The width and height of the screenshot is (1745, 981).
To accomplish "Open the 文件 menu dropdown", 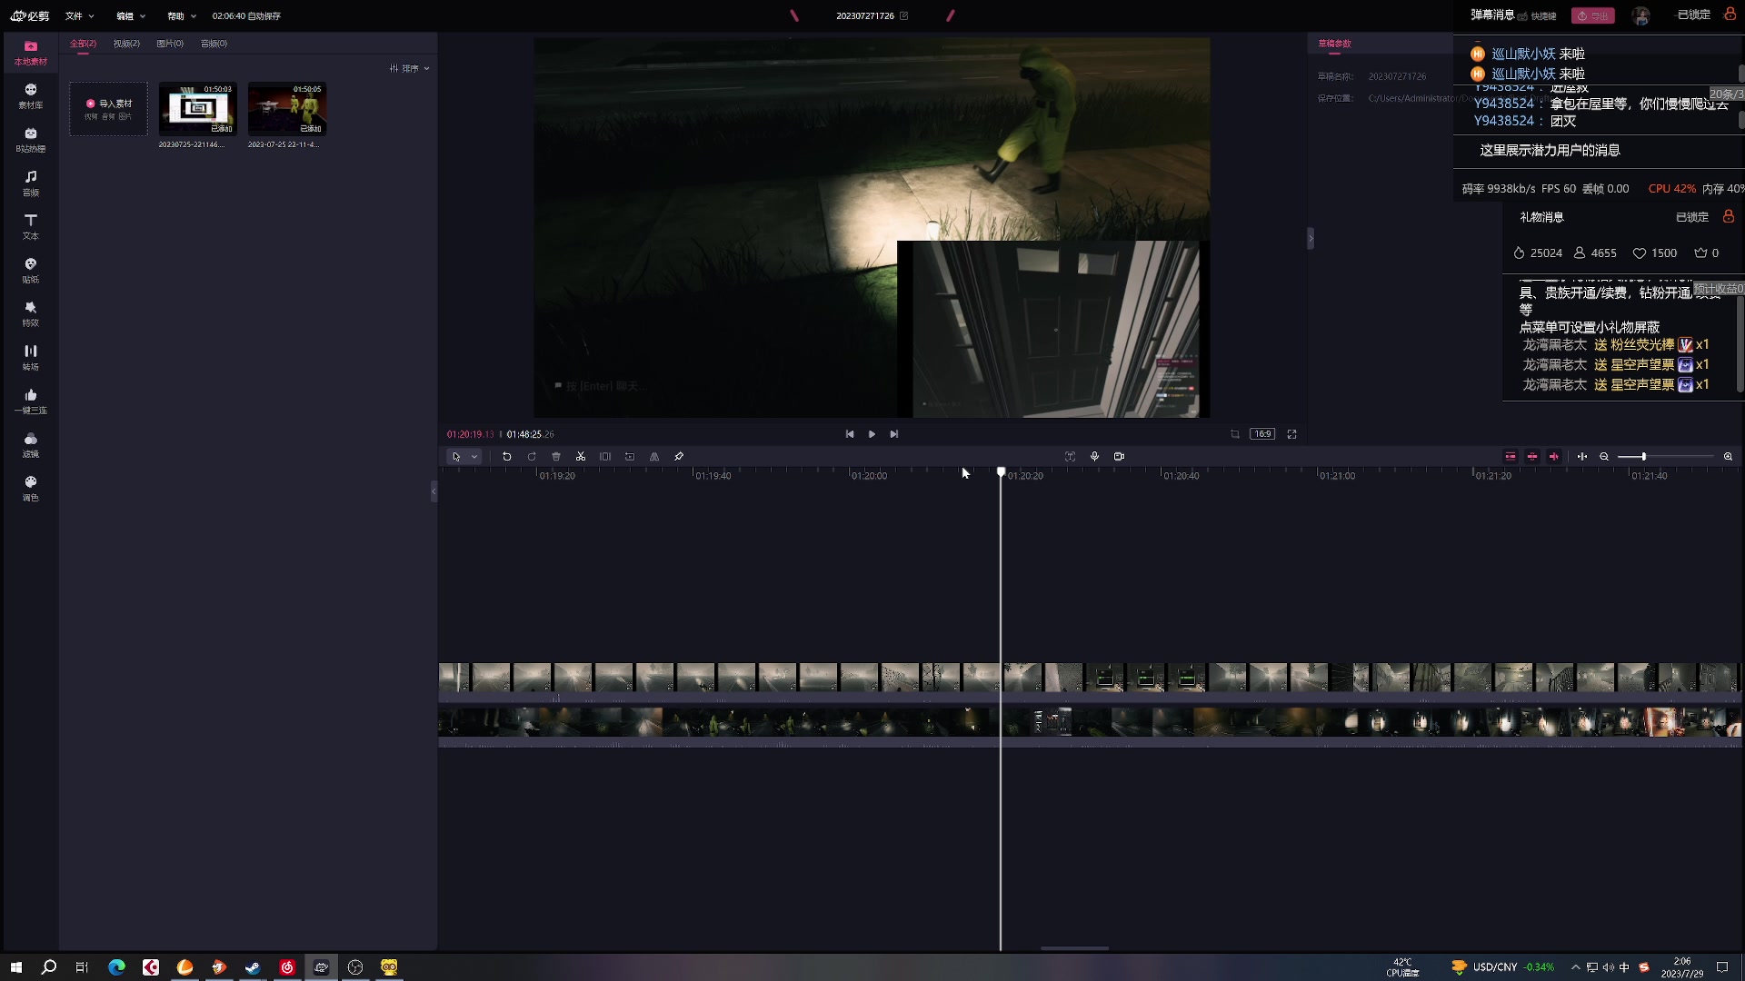I will pos(80,15).
